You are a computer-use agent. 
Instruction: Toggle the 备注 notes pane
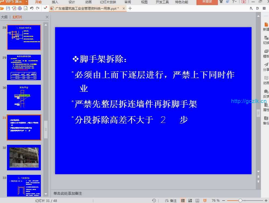click(x=171, y=201)
